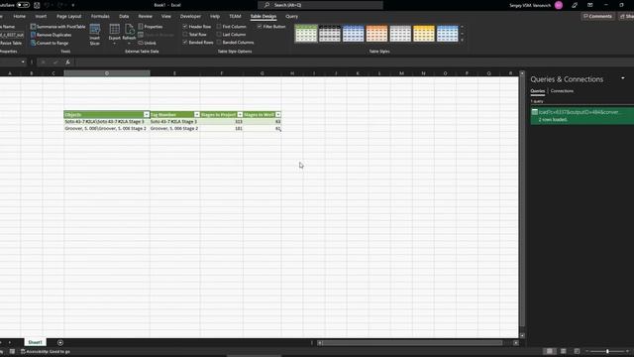The width and height of the screenshot is (634, 357).
Task: Click the Resize Table button
Action: (x=11, y=43)
